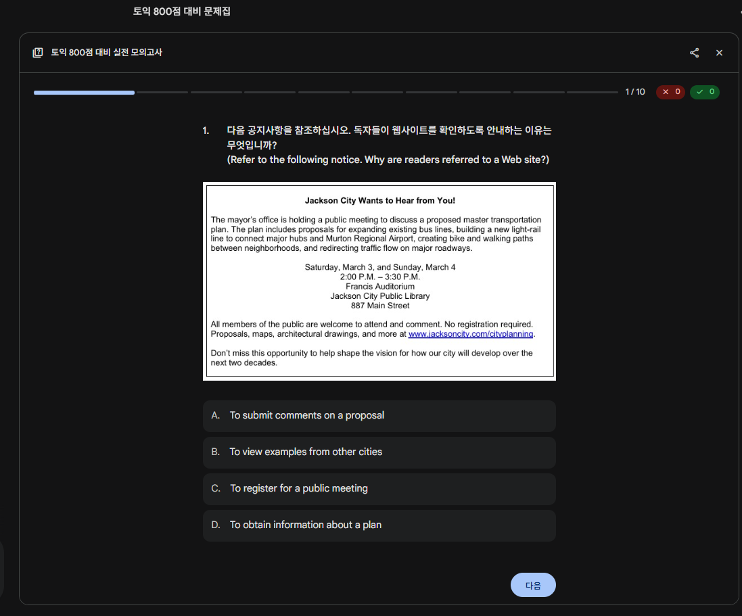Click the '2:00 P.M. – 3:30 P.M.' time line
This screenshot has width=742, height=616.
[380, 277]
